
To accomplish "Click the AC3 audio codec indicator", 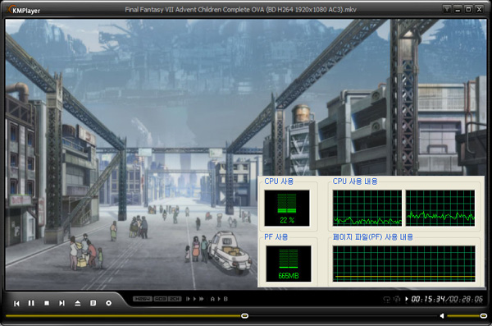I will [161, 299].
